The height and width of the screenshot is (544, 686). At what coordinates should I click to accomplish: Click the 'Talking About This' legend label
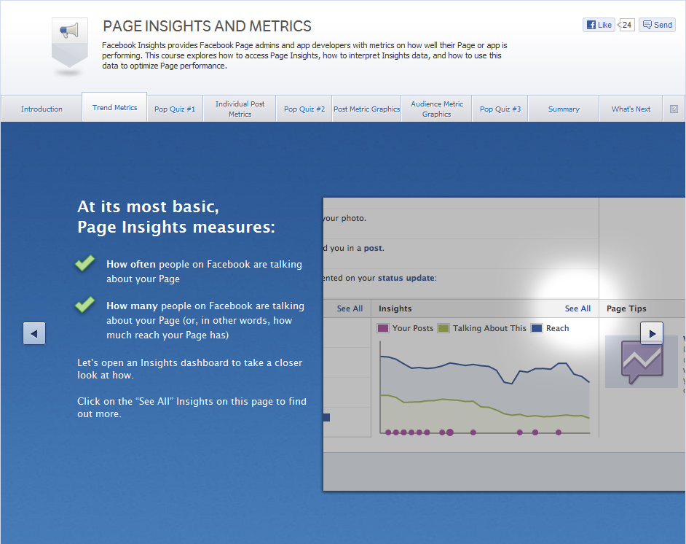(x=489, y=328)
